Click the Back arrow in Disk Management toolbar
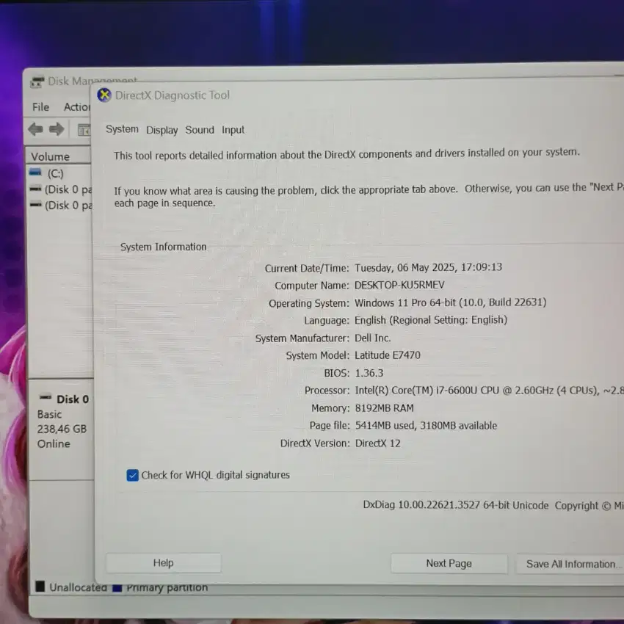 pos(36,129)
